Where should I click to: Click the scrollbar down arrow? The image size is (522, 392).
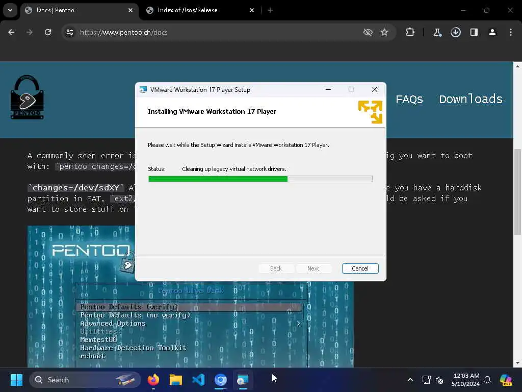(518, 363)
